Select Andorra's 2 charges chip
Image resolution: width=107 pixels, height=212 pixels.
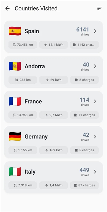[84, 80]
